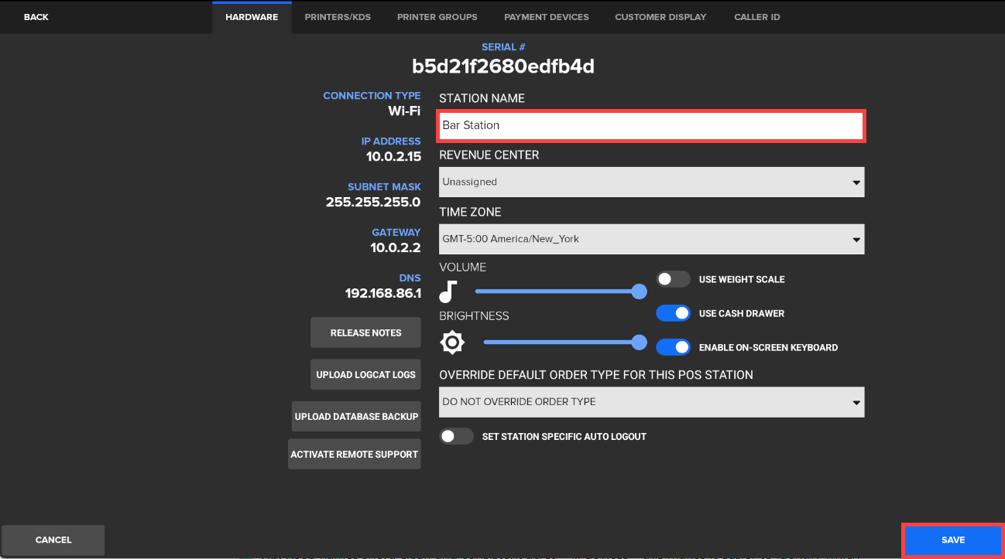Image resolution: width=1005 pixels, height=559 pixels.
Task: Disable the on-screen keyboard toggle
Action: coord(673,347)
